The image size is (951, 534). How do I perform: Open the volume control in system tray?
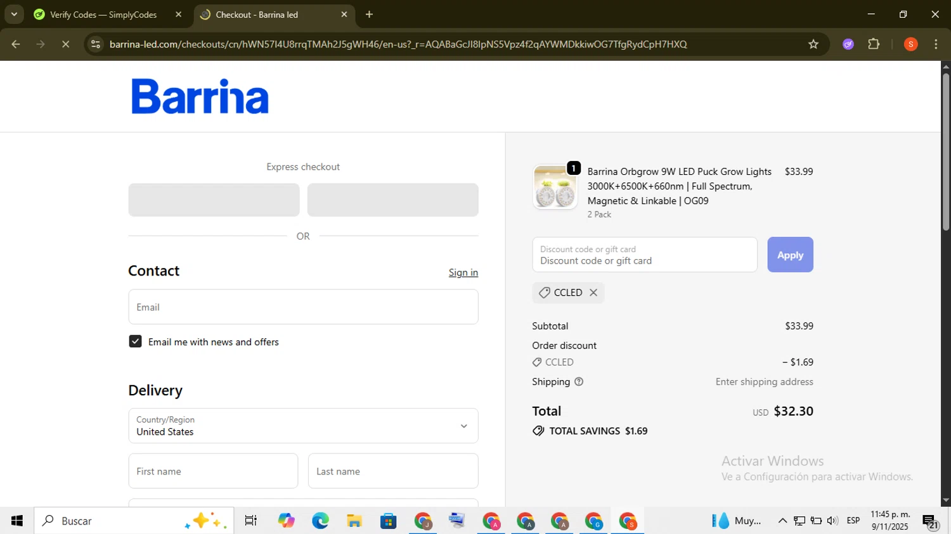coord(832,521)
